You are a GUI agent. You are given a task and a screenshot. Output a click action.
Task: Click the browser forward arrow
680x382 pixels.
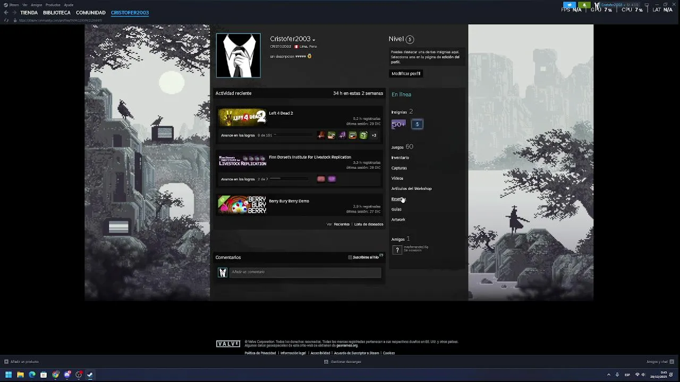14,12
